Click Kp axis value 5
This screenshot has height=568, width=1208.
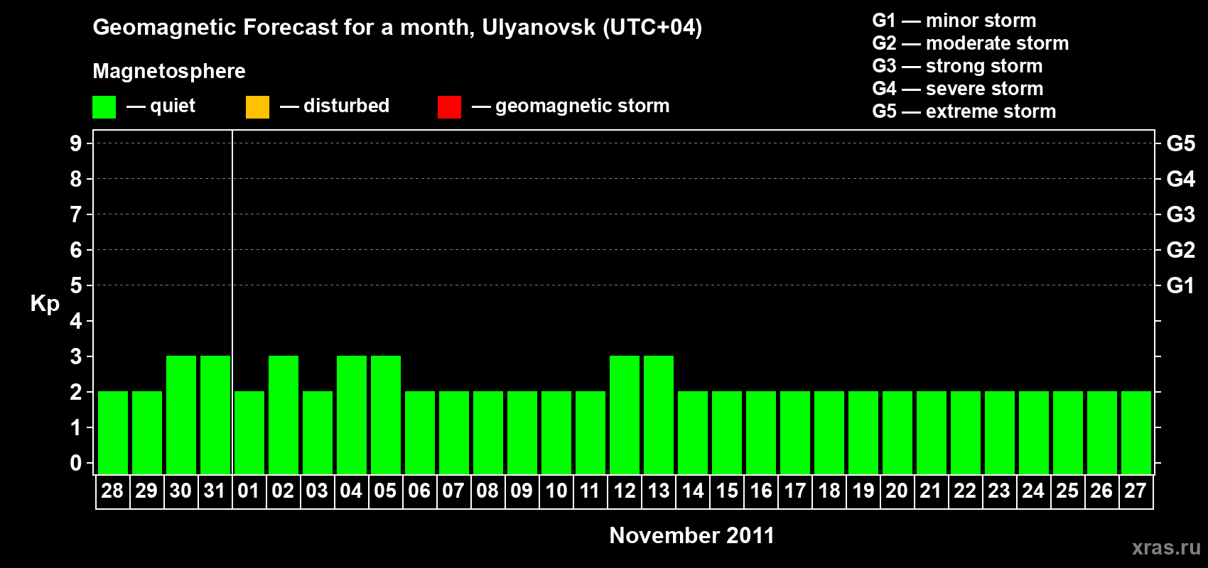click(76, 285)
